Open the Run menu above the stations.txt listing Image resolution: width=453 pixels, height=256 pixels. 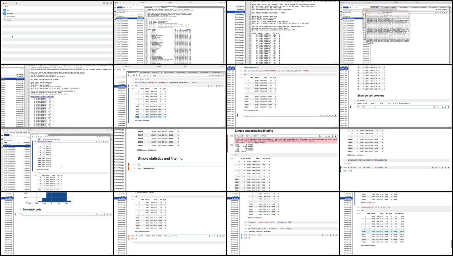pos(127,5)
